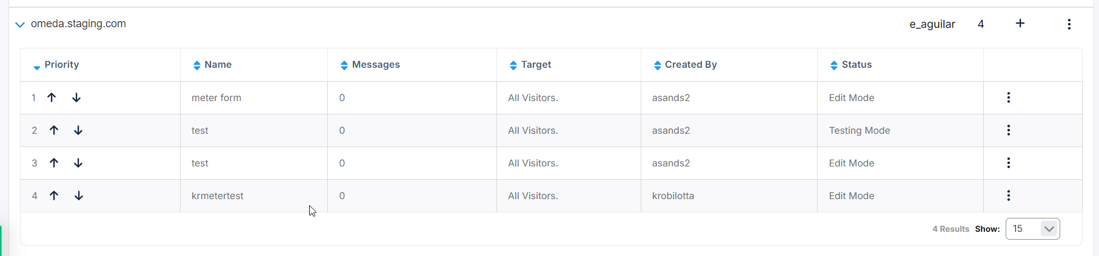Move priority 2 test row down

pos(78,130)
